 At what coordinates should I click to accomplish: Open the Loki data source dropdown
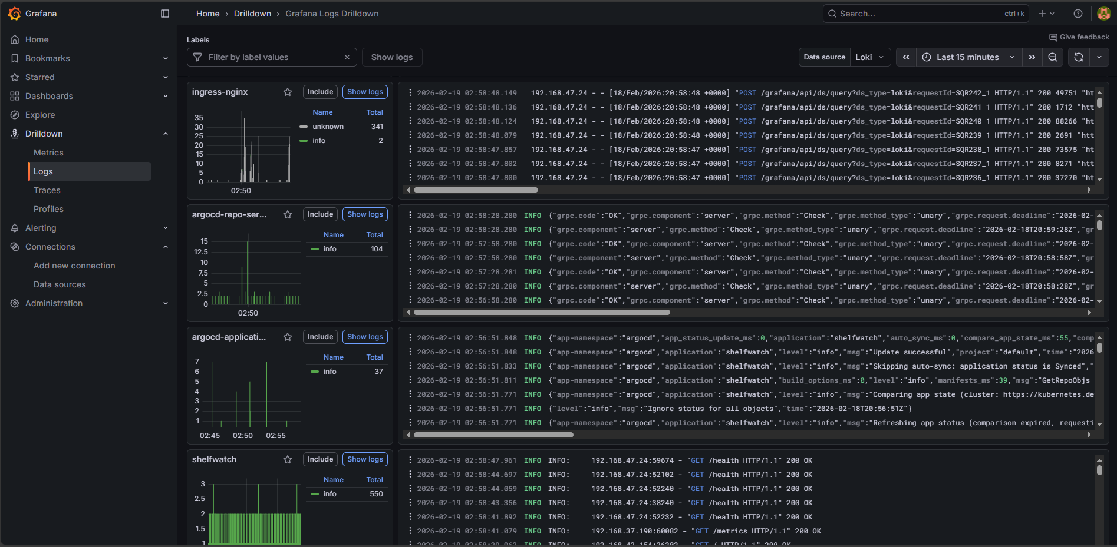tap(870, 57)
